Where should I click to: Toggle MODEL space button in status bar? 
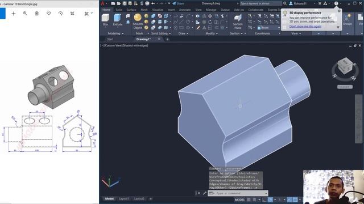[x=239, y=199]
